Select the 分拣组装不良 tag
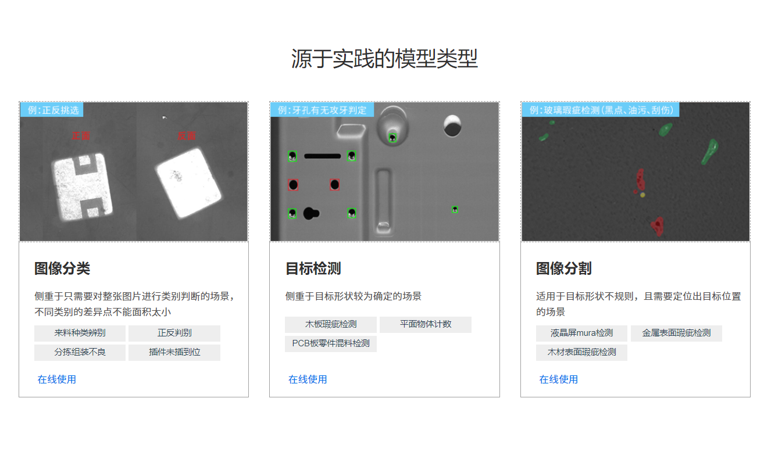 pyautogui.click(x=80, y=353)
